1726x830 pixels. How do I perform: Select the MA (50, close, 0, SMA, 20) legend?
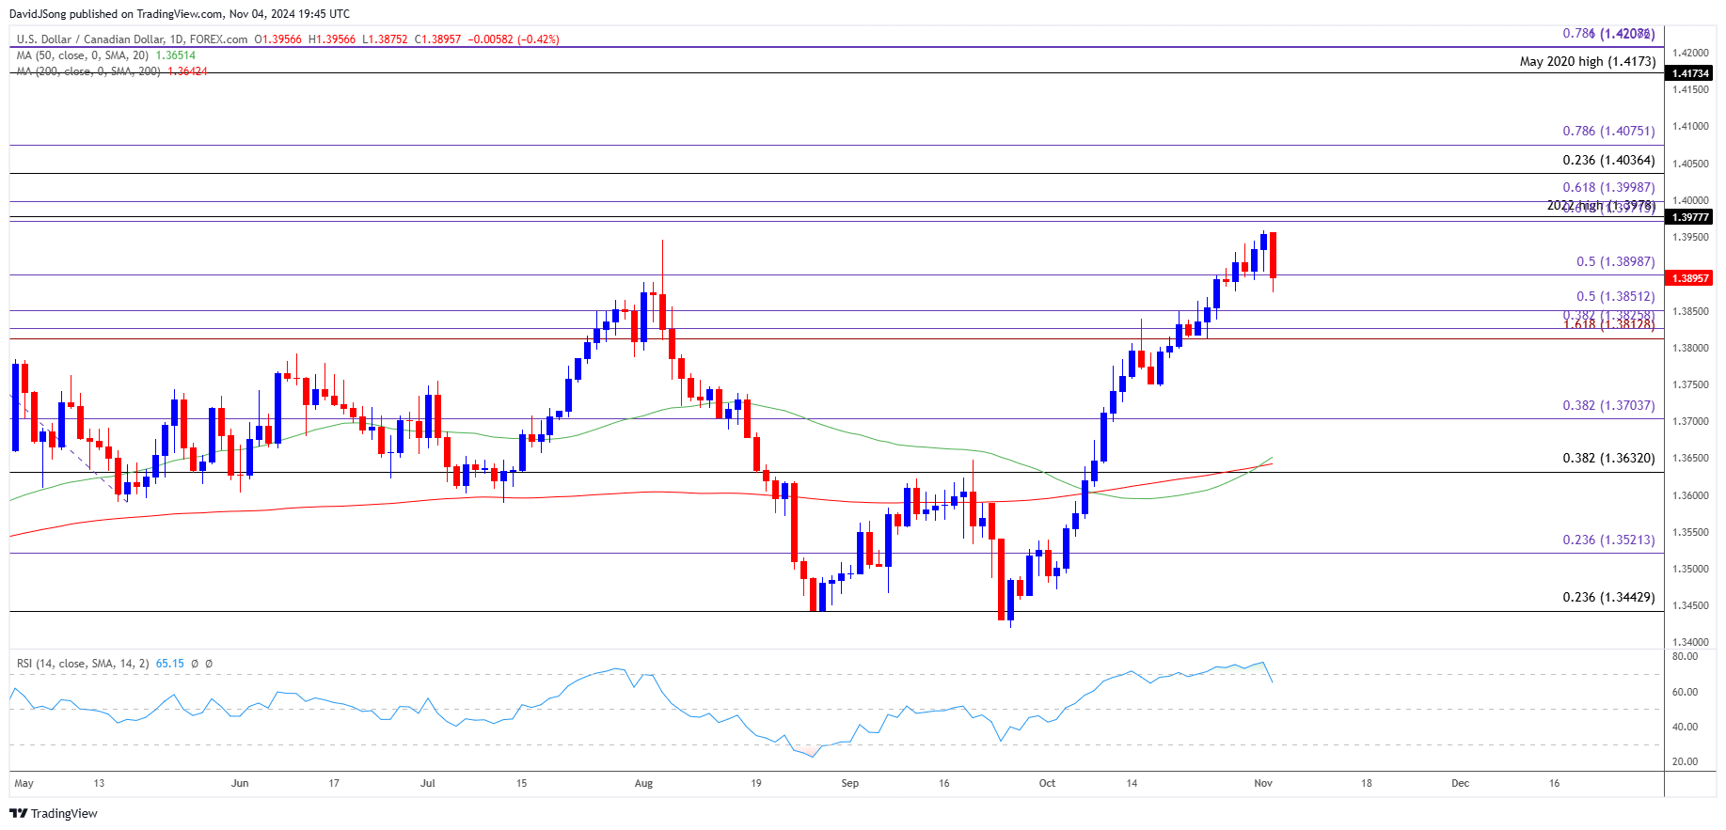(x=83, y=55)
